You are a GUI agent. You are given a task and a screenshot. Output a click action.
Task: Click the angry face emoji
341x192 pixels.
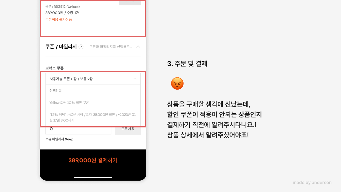177,84
